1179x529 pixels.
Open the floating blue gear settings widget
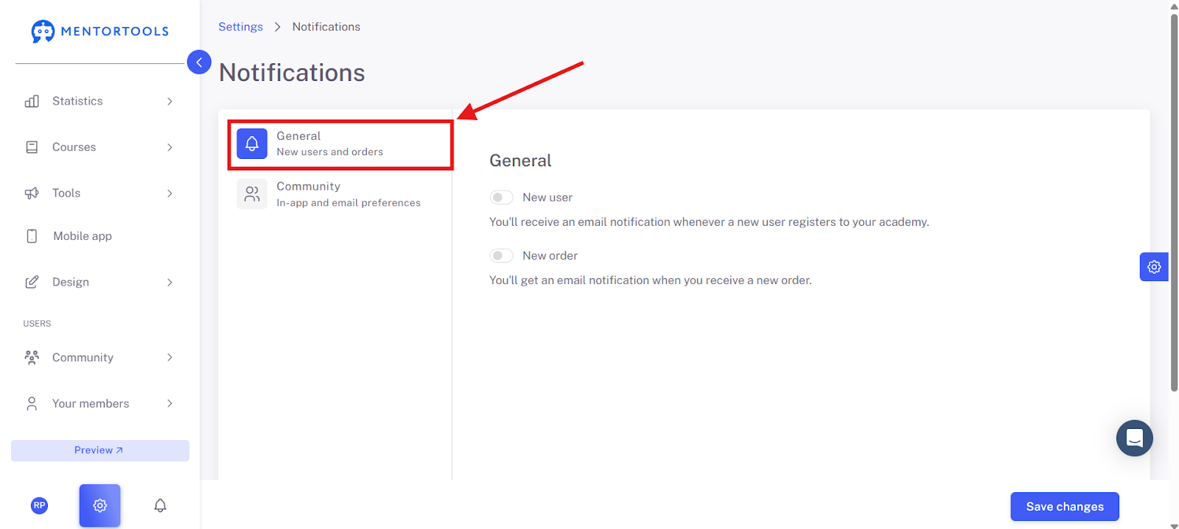(x=1154, y=267)
